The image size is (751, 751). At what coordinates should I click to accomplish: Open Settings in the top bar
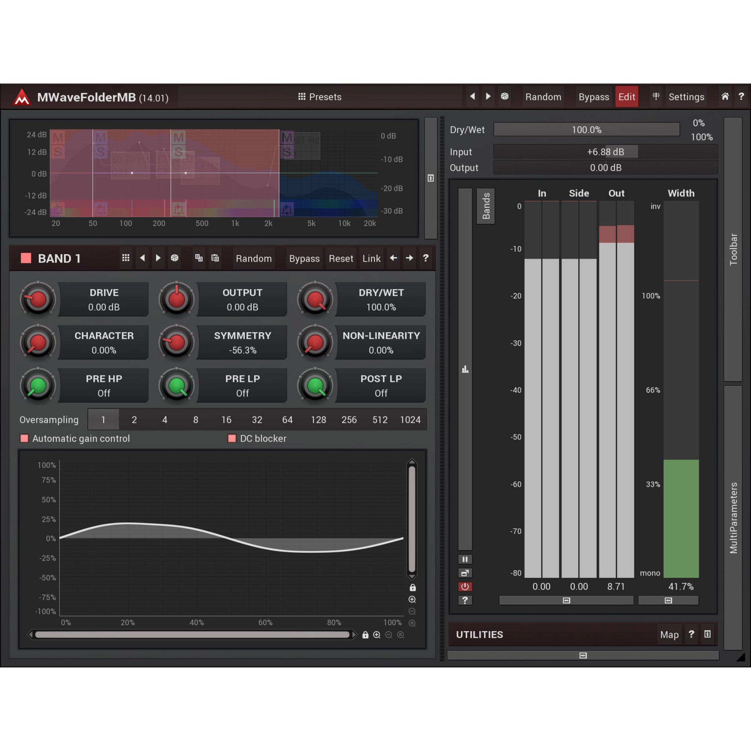point(686,97)
